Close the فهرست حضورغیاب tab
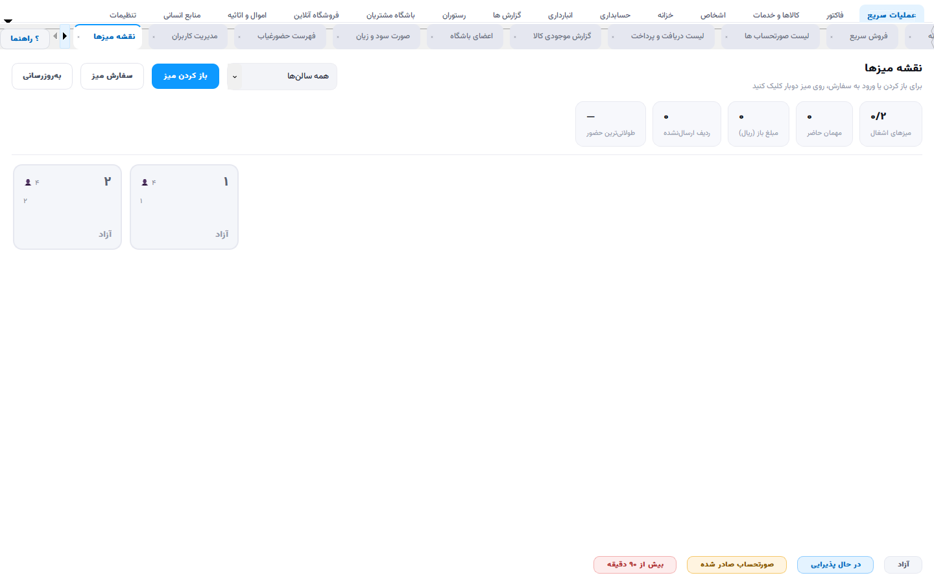Viewport: 934px width, 584px height. pyautogui.click(x=239, y=37)
